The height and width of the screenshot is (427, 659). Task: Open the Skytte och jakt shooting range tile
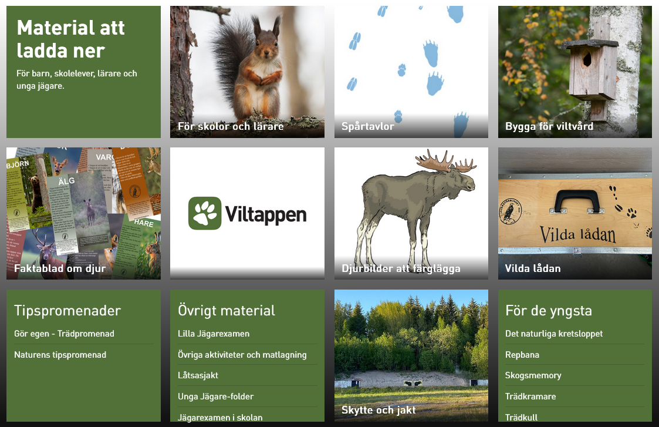tap(411, 355)
